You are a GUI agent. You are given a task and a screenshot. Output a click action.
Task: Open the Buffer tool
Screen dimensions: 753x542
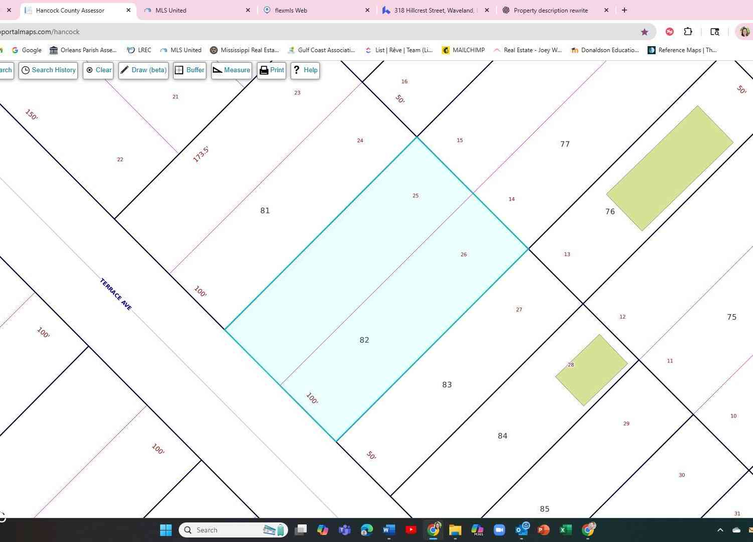pyautogui.click(x=190, y=70)
